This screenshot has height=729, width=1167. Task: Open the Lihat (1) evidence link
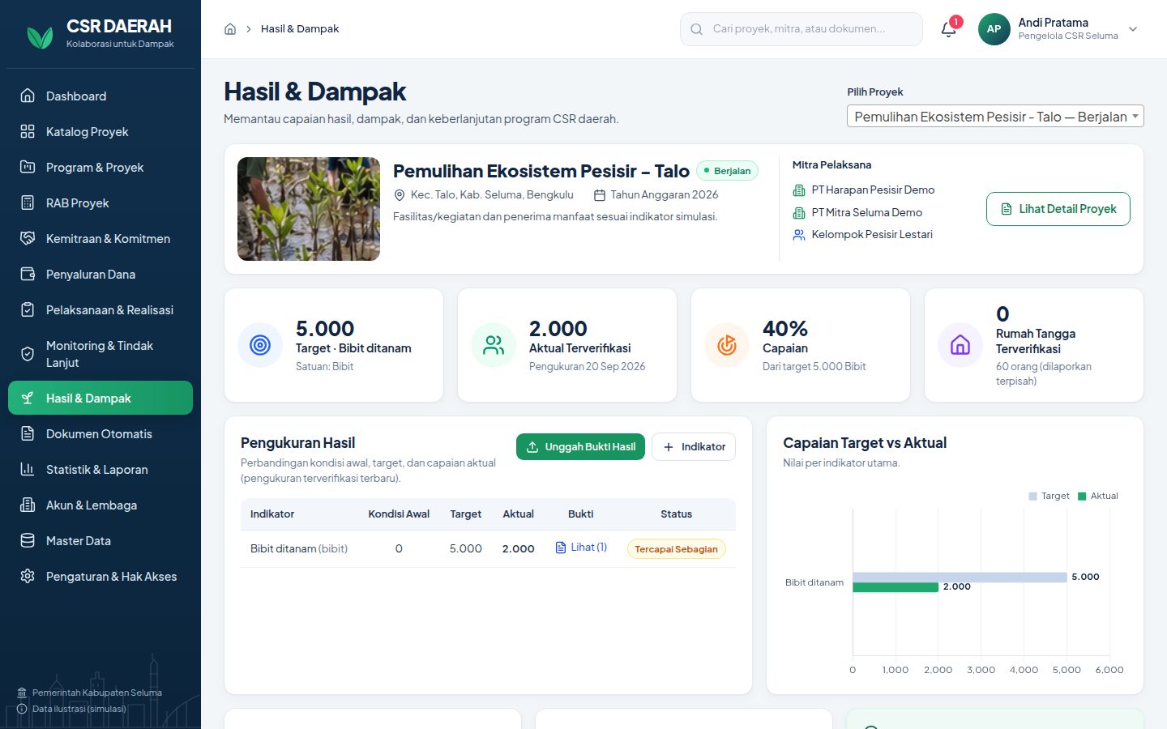pyautogui.click(x=581, y=548)
